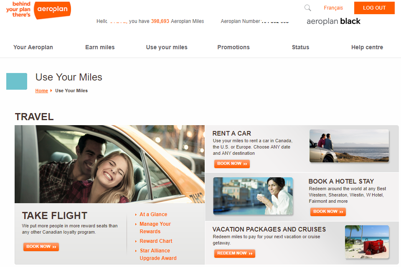
Task: Click the LOG OUT button
Action: pos(374,8)
